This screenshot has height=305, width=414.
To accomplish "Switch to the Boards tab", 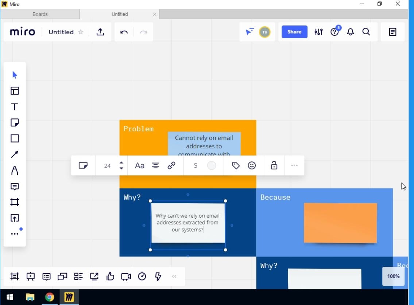I will pos(40,14).
